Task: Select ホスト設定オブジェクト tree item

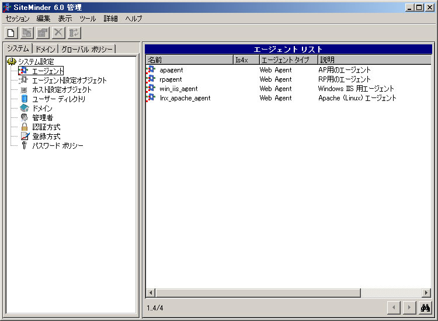Action: 62,90
